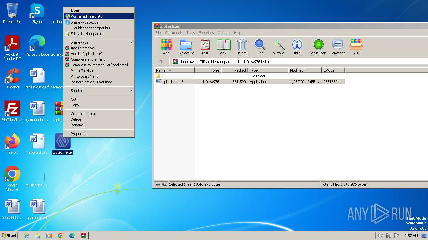Image resolution: width=428 pixels, height=240 pixels.
Task: Open WinRAR Favorites menu
Action: (x=206, y=33)
